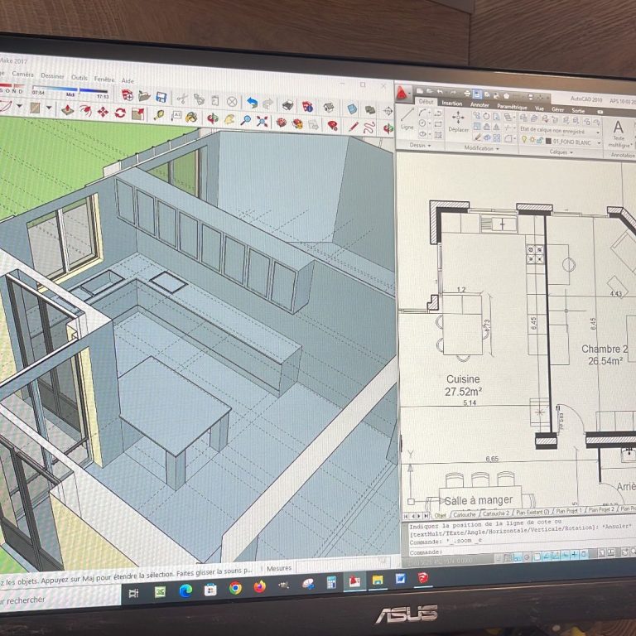Image resolution: width=636 pixels, height=636 pixels.
Task: Select the Move tool with red arrows
Action: click(103, 112)
